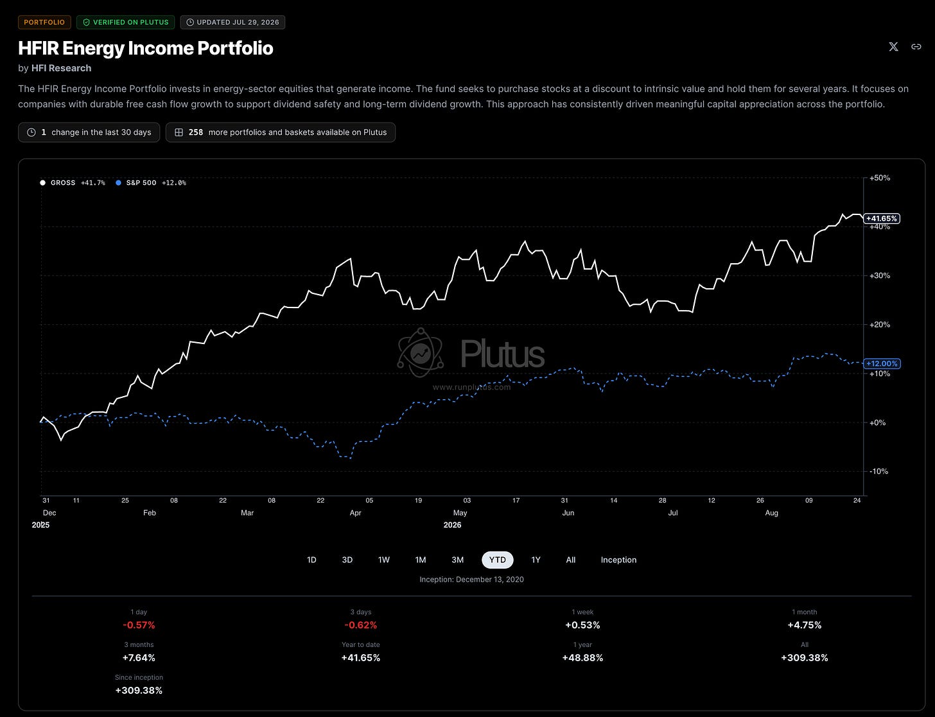Click HFIR Energy Income Portfolio title
This screenshot has height=717, width=935.
(x=146, y=48)
